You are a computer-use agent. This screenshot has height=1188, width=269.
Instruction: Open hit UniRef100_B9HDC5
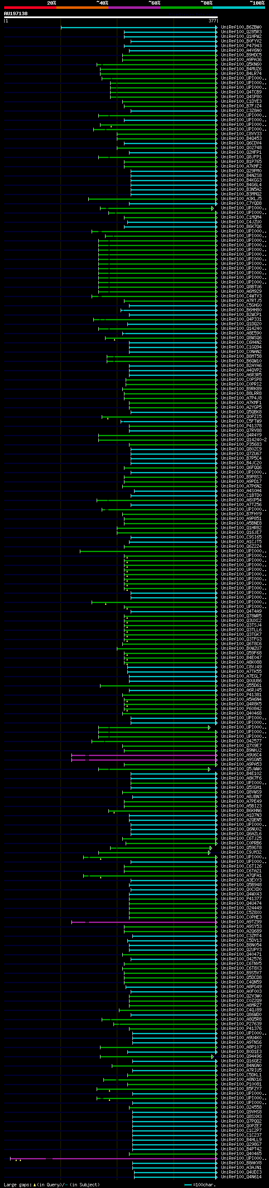(241, 55)
